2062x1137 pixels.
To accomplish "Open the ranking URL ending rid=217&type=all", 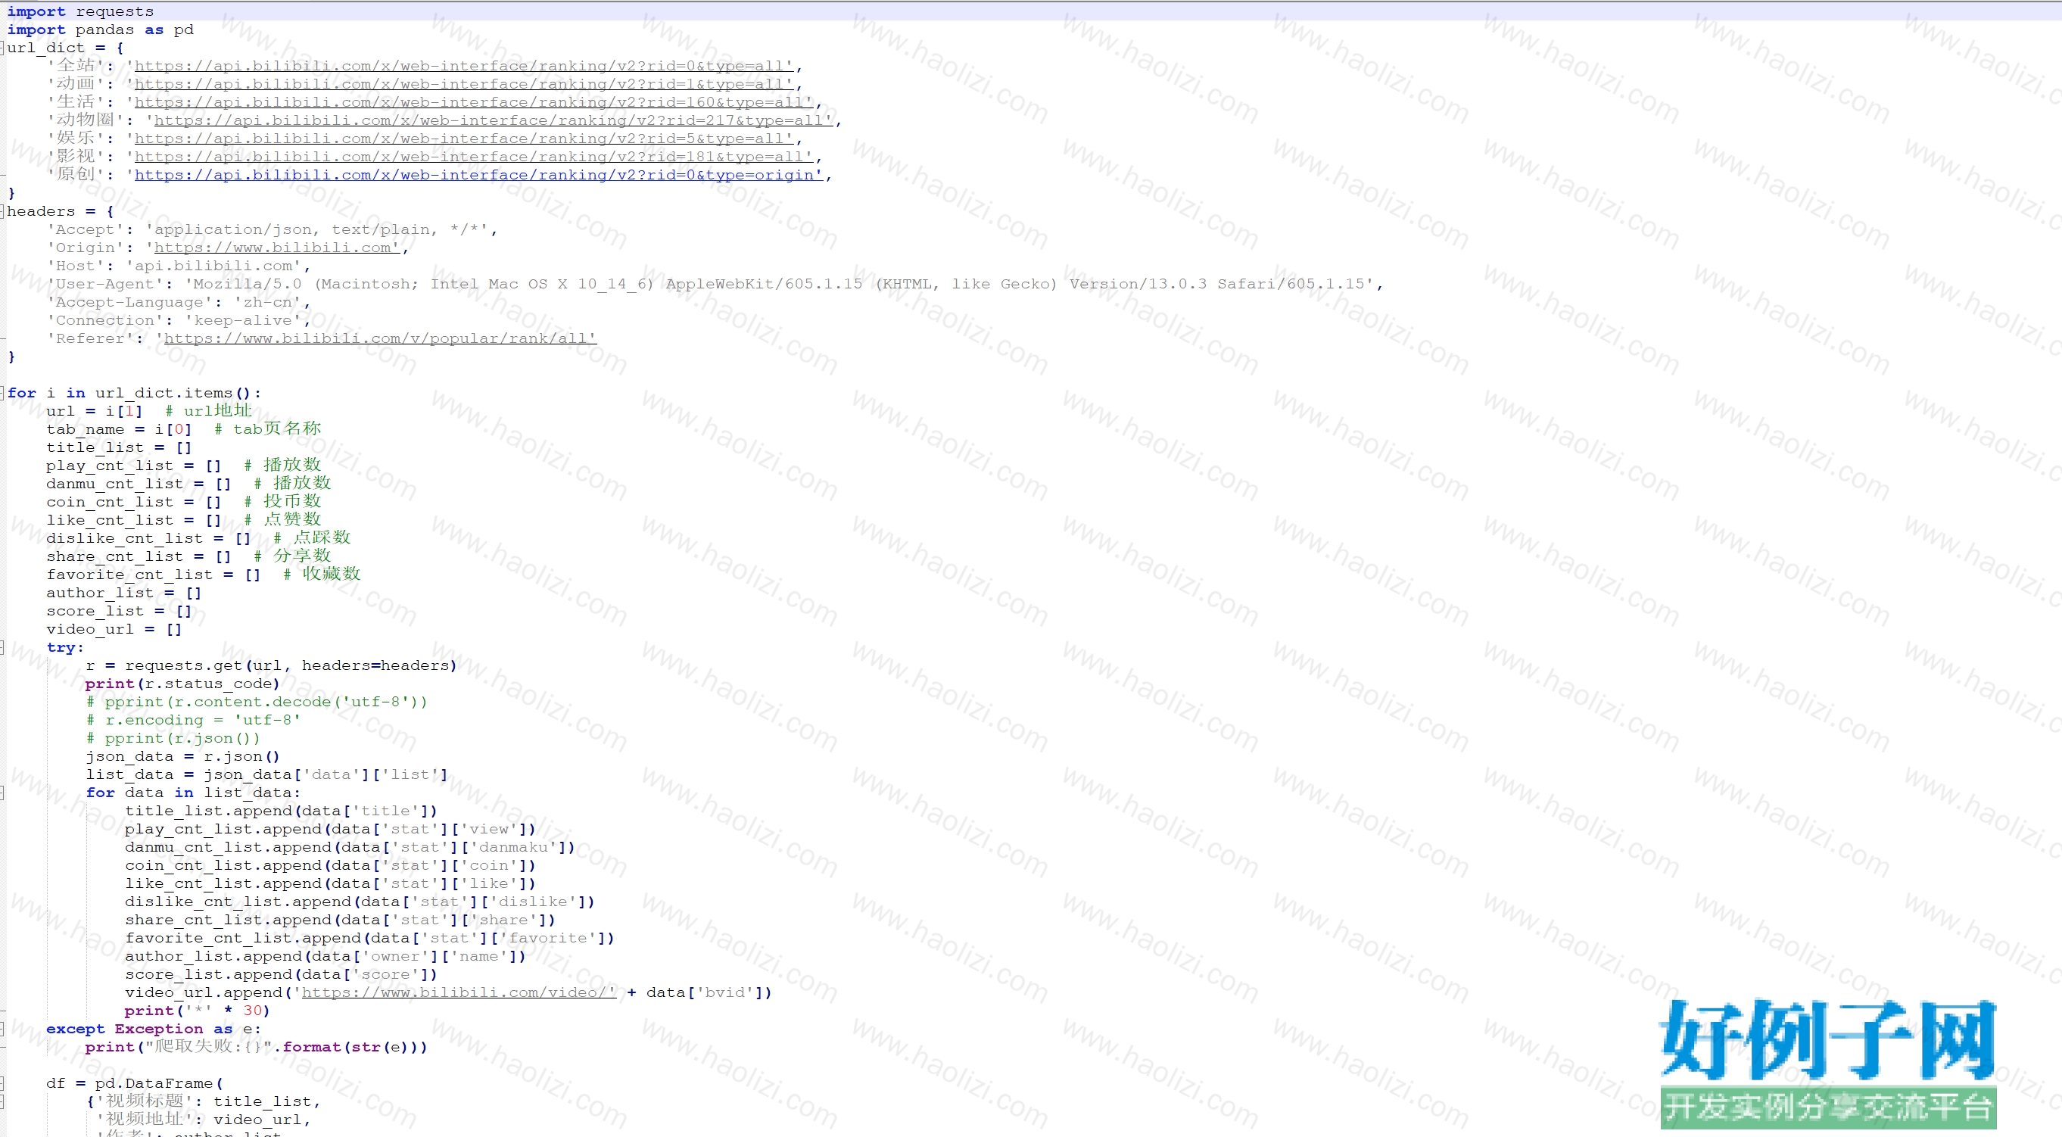I will pos(493,120).
